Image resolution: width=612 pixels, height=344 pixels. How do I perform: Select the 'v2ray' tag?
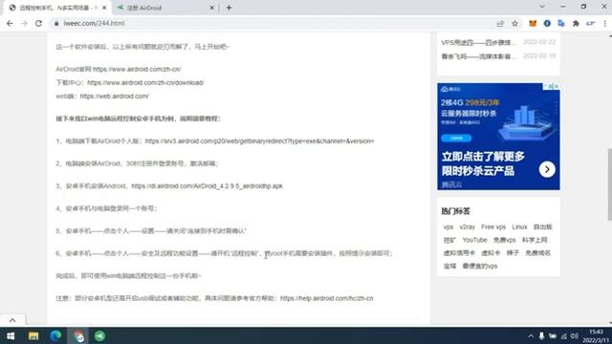tap(468, 226)
